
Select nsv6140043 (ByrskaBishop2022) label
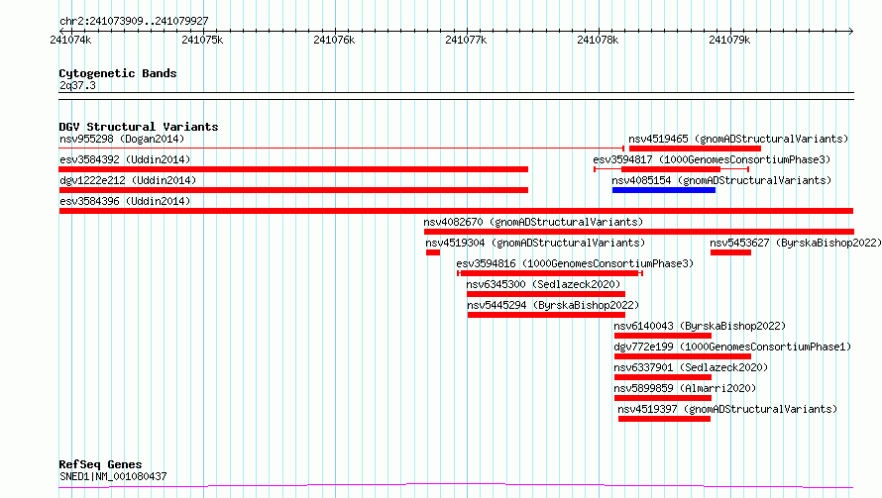(700, 326)
